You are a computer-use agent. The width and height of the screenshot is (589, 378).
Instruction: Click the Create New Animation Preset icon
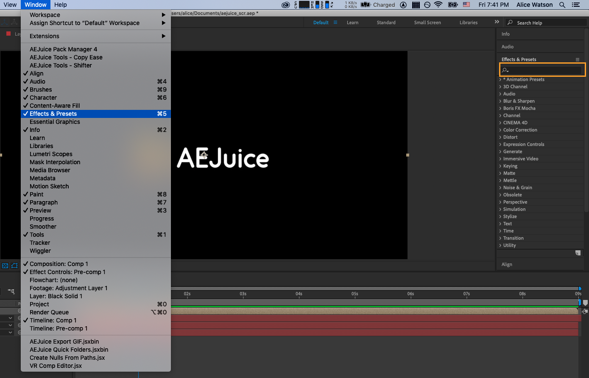pos(578,253)
